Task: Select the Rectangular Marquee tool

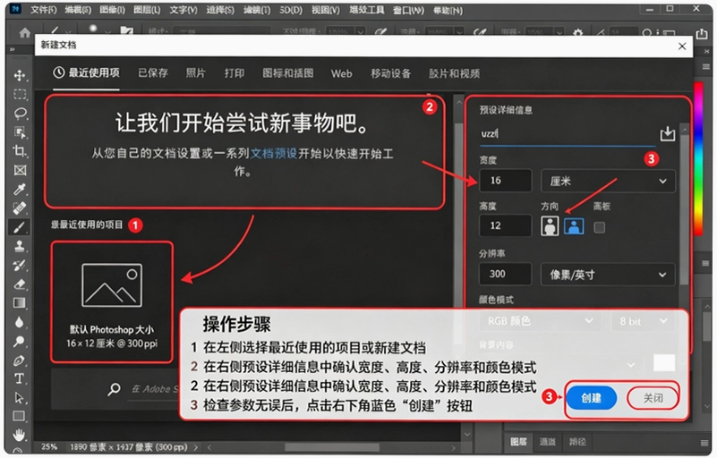Action: tap(20, 94)
